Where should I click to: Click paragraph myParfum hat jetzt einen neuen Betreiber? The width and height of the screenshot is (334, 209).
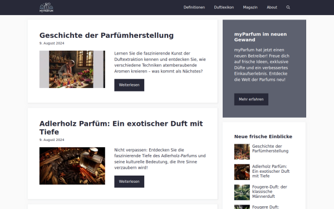(262, 65)
